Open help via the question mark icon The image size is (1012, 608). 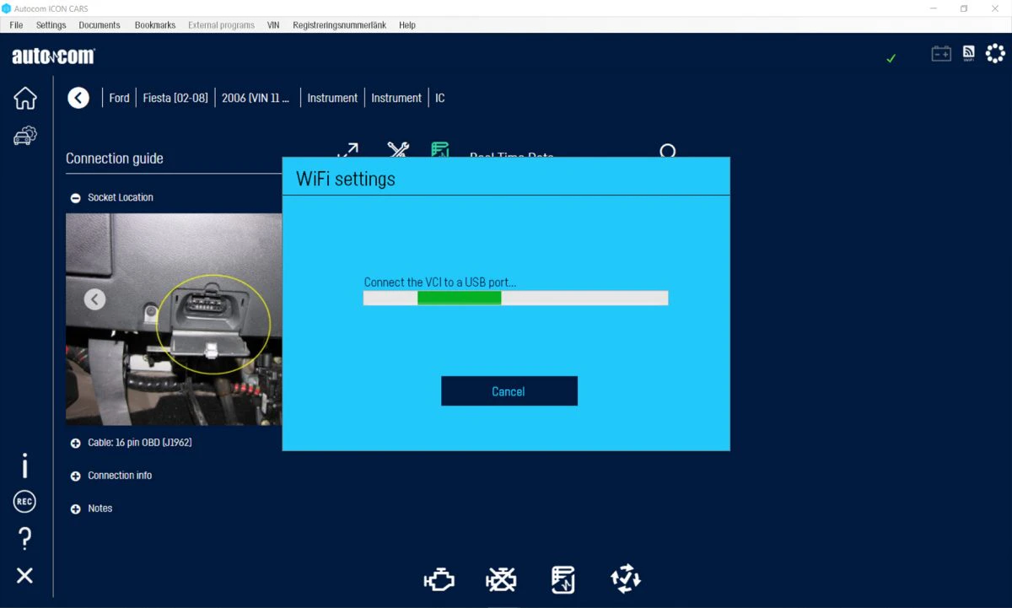tap(25, 538)
